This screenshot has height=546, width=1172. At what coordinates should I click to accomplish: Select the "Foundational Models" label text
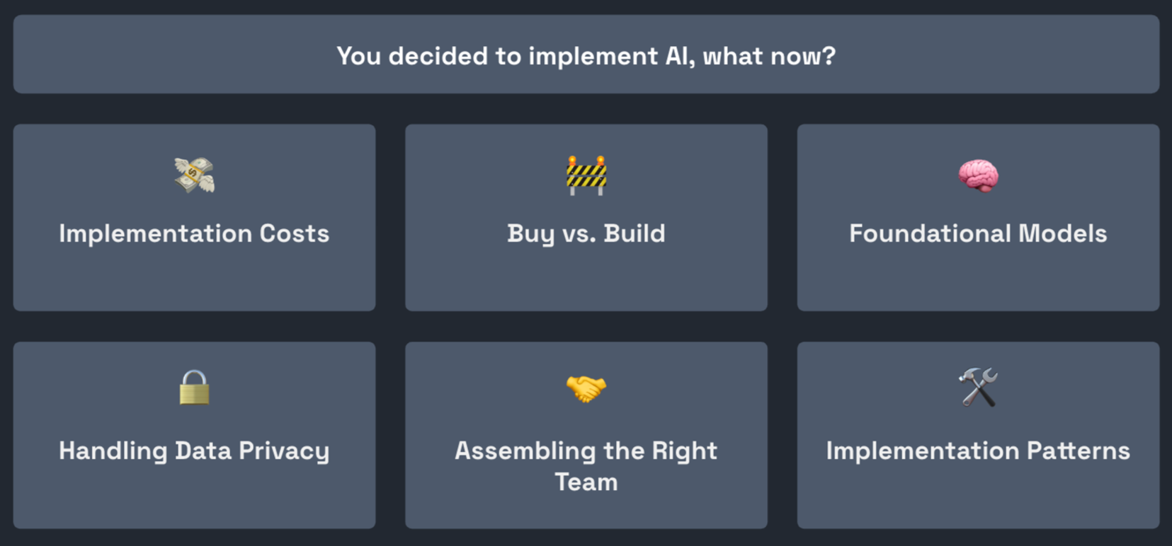click(x=978, y=233)
